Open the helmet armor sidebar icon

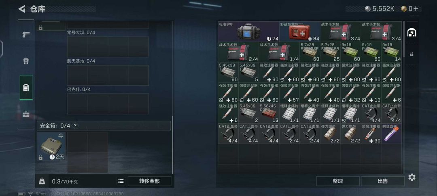(x=26, y=61)
